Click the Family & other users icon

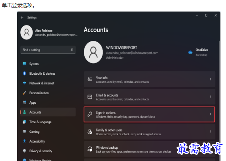tap(90, 132)
